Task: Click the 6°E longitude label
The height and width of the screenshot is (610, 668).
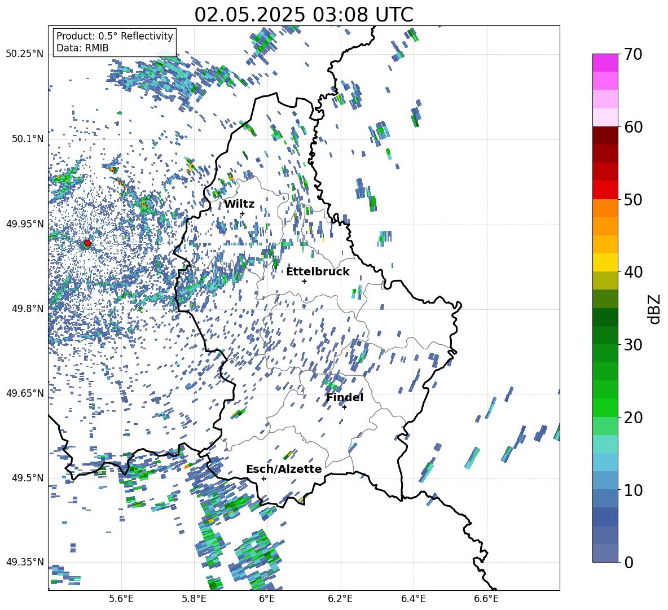Action: click(x=267, y=599)
